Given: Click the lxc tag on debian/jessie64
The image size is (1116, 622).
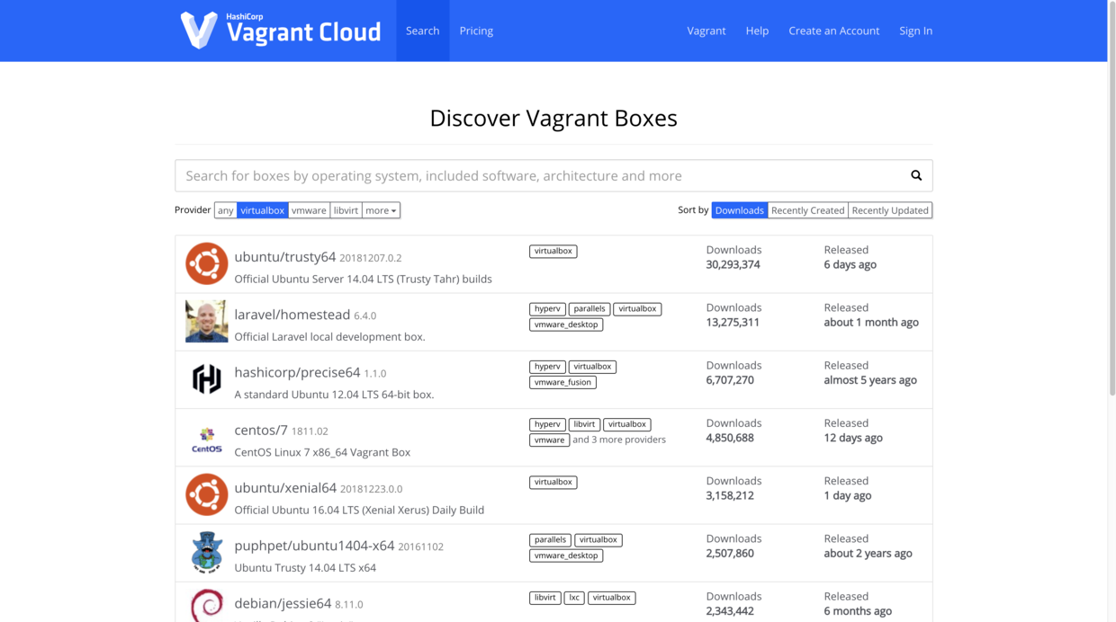Looking at the screenshot, I should (x=574, y=598).
